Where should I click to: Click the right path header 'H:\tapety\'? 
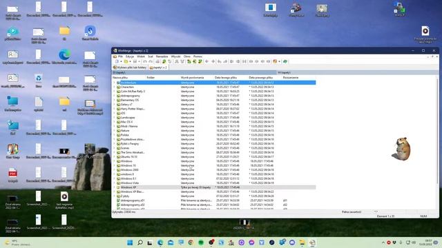(357, 72)
